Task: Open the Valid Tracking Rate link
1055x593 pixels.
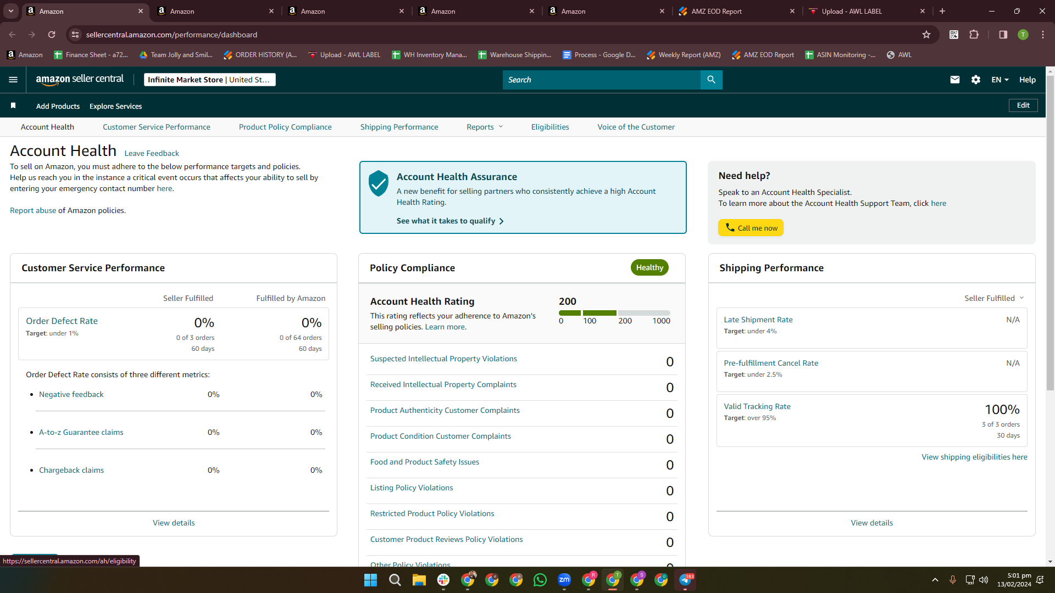Action: (757, 406)
